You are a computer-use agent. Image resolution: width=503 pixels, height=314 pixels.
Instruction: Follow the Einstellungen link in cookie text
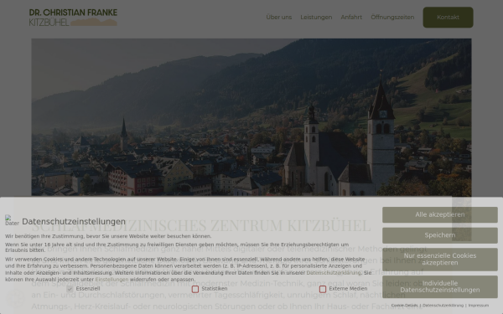pos(111,280)
